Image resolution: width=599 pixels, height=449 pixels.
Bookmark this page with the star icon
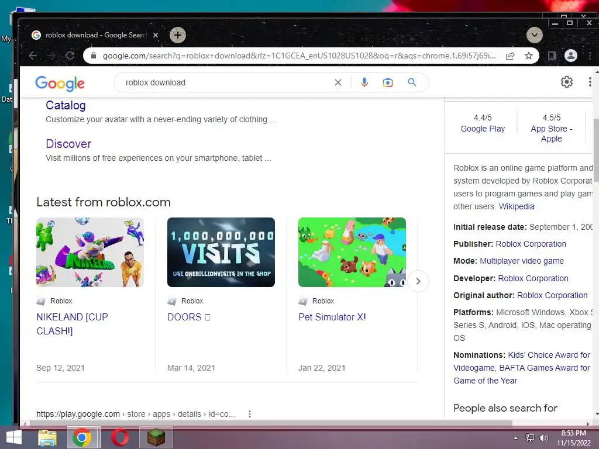pos(529,56)
